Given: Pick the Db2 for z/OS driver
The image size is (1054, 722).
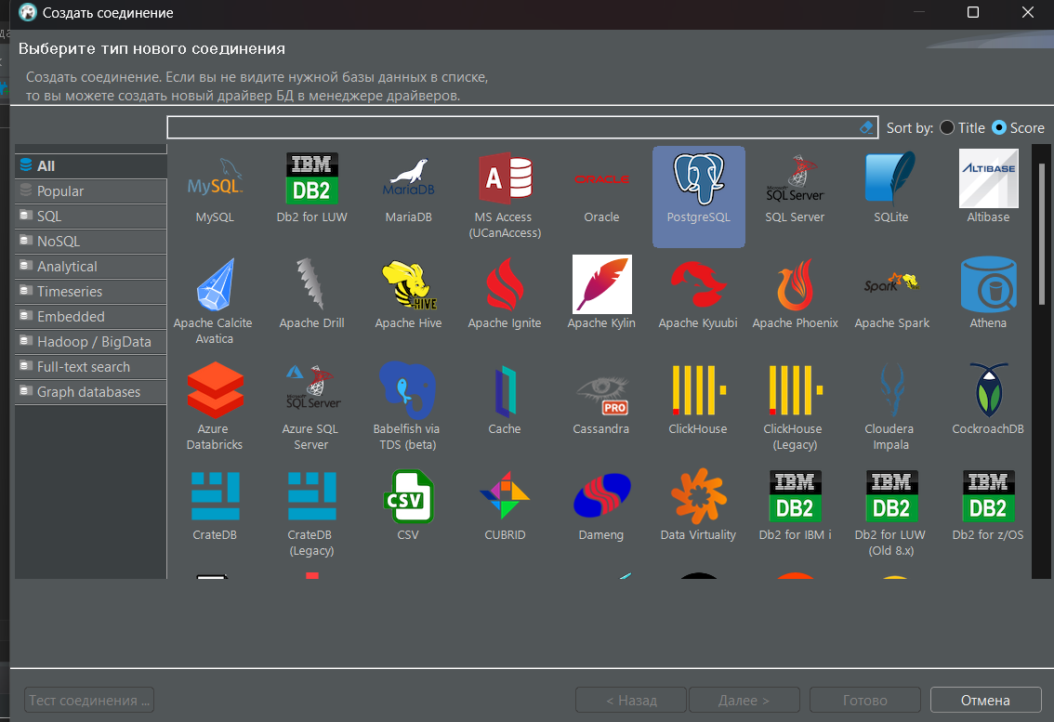Looking at the screenshot, I should 988,505.
